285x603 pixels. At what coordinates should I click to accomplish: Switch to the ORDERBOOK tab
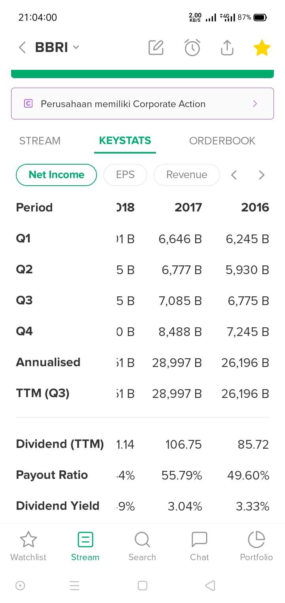222,141
